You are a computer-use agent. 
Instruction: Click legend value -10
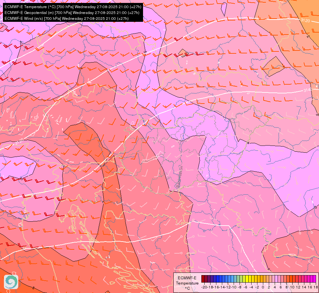point(234,287)
